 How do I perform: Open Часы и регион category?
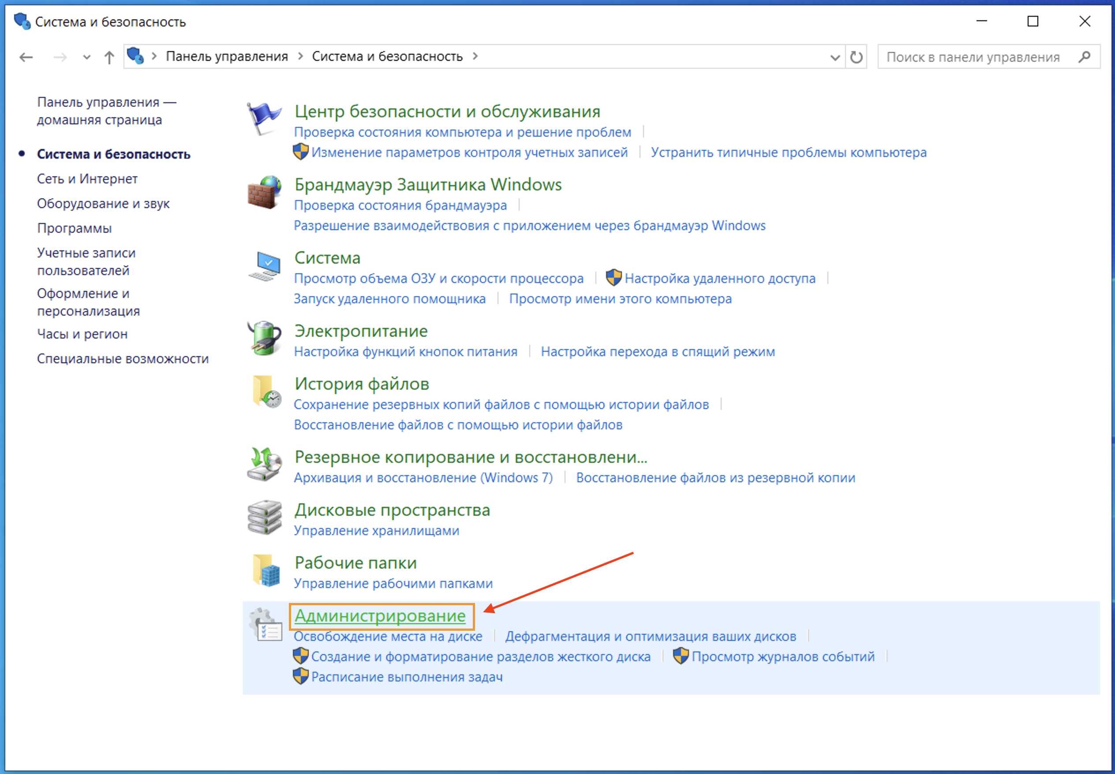pos(82,334)
